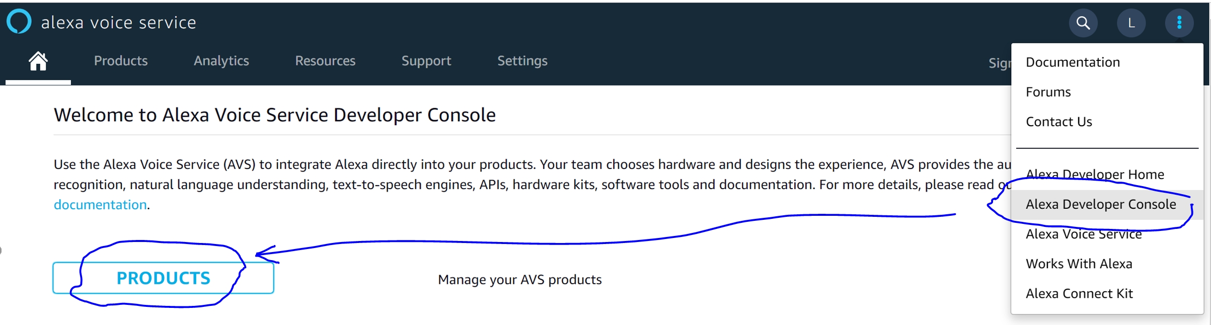Image resolution: width=1211 pixels, height=325 pixels.
Task: Open the Products nav tab
Action: [121, 61]
